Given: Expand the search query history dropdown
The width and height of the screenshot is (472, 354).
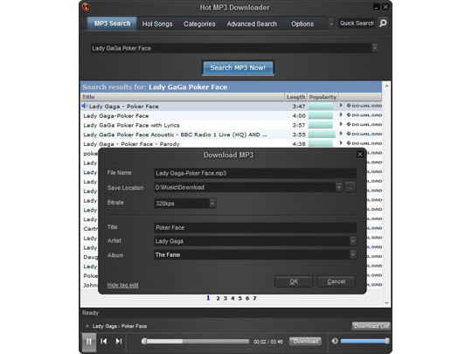Looking at the screenshot, I should (375, 48).
